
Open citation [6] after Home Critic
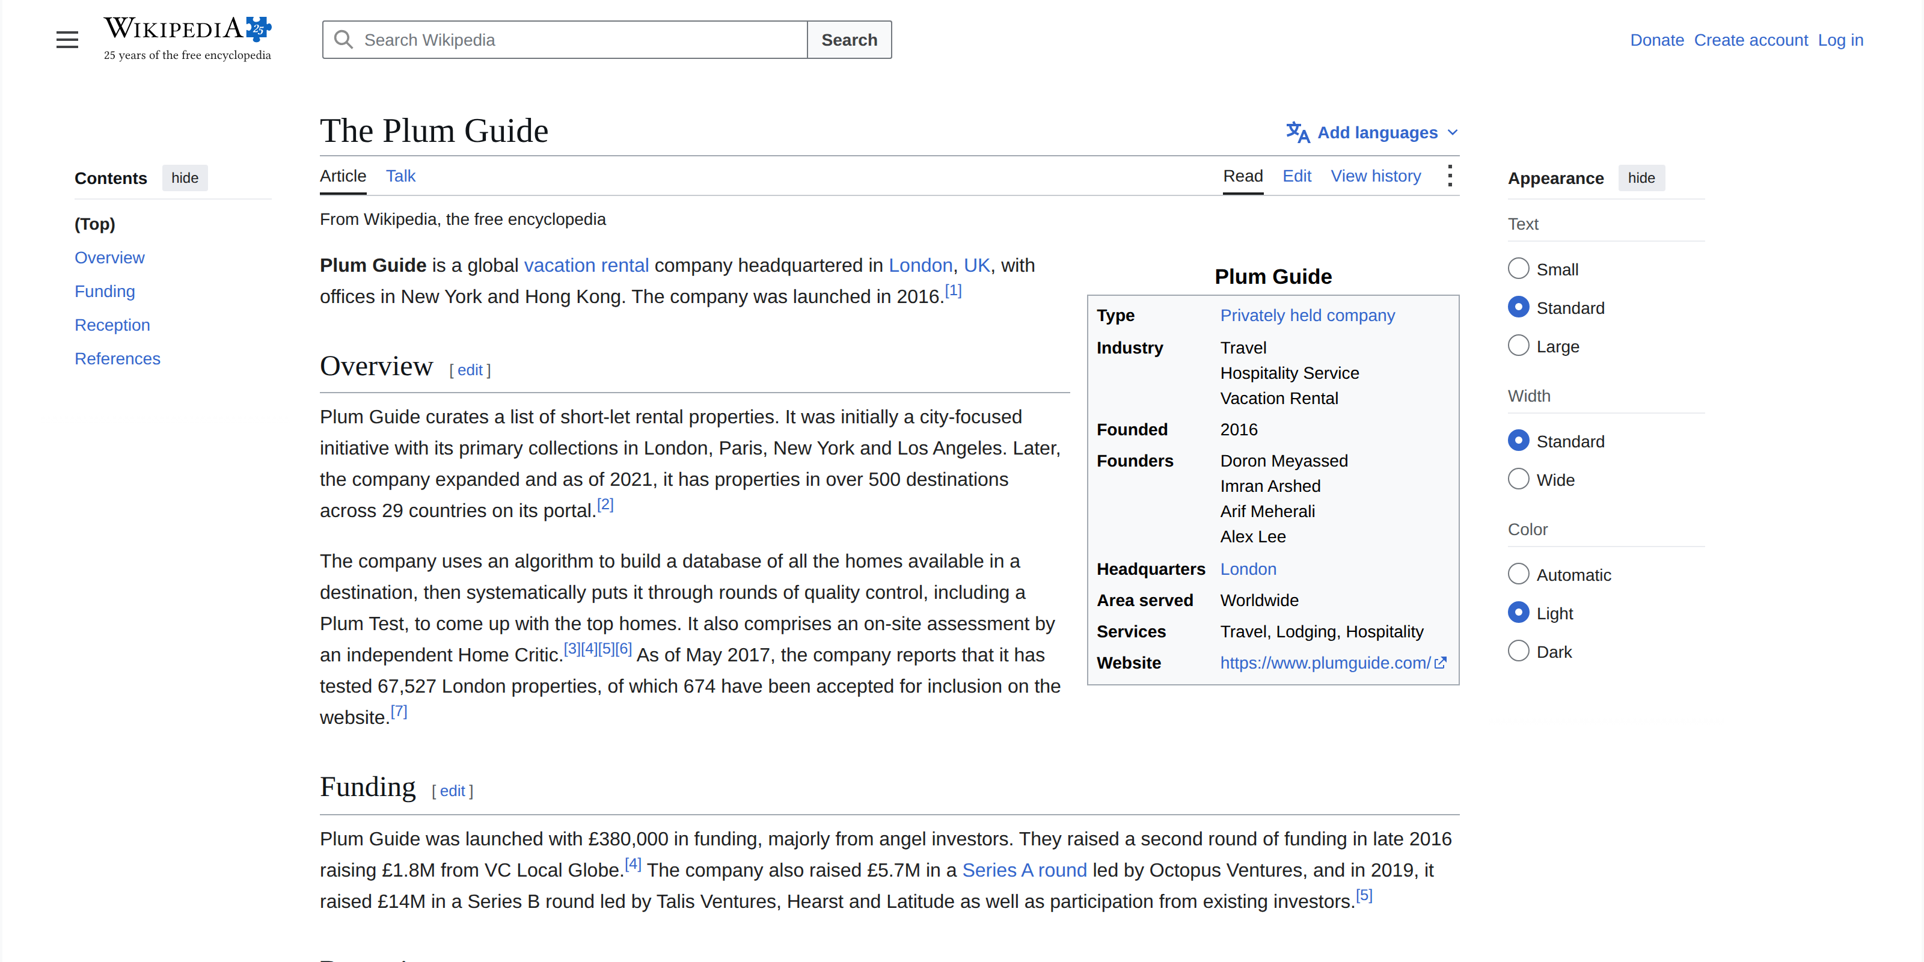click(x=623, y=649)
